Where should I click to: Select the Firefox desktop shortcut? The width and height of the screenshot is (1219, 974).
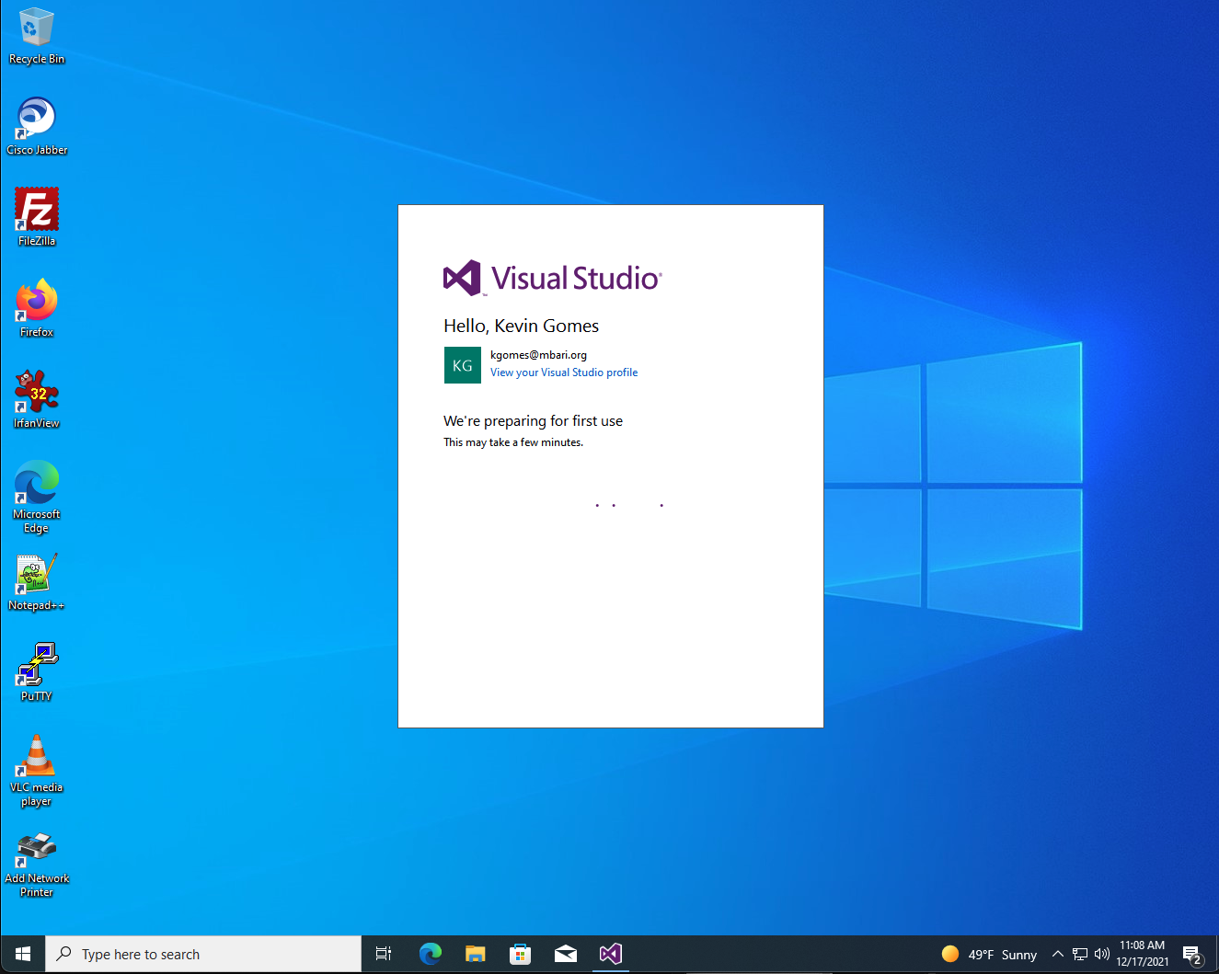point(37,308)
